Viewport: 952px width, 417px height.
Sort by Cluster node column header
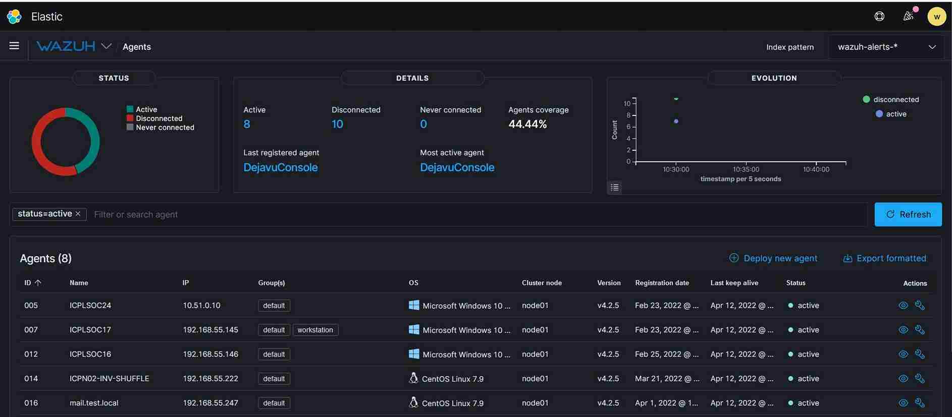coord(542,283)
